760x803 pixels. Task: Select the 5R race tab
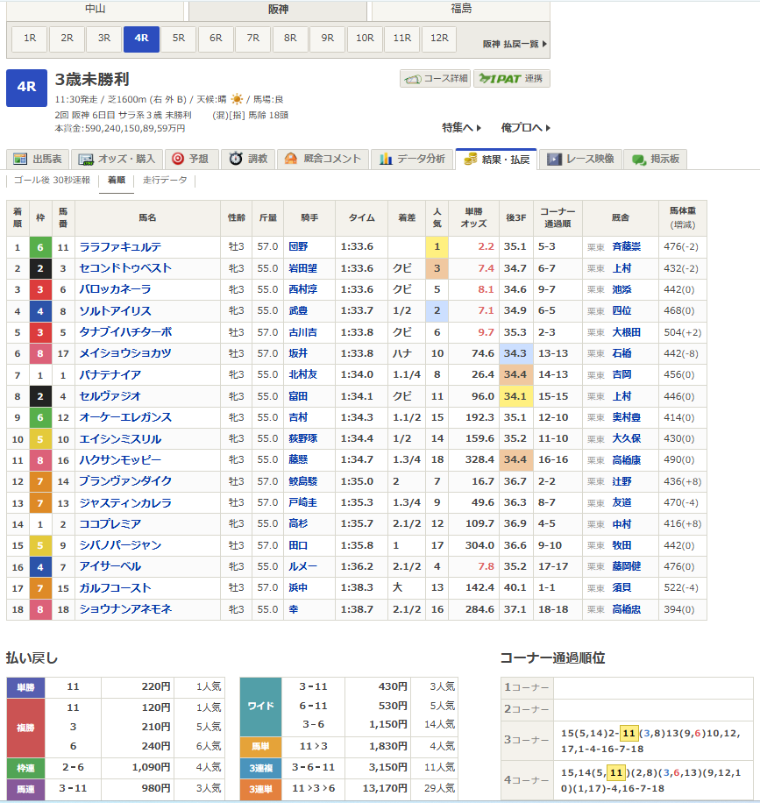coord(179,39)
